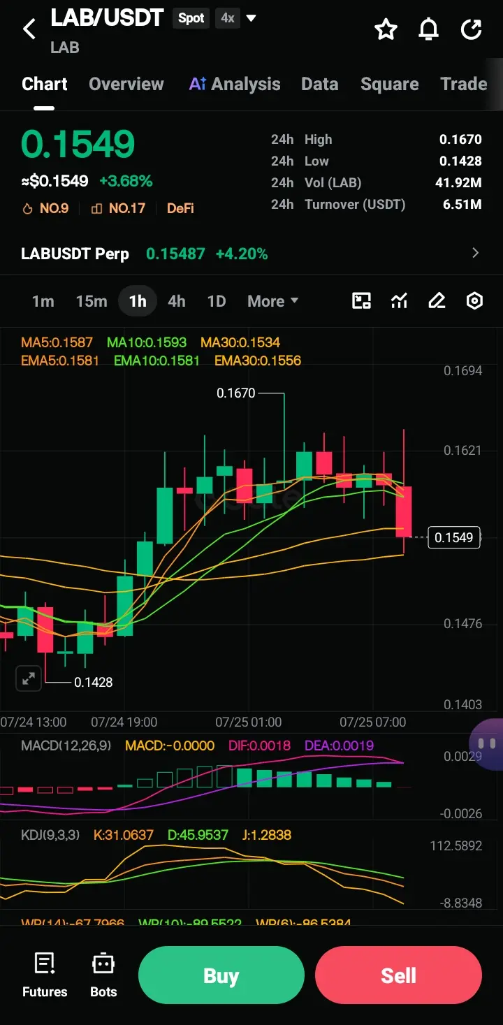Image resolution: width=503 pixels, height=1025 pixels.
Task: Tap the MA10:0.1593 indicator label
Action: pos(147,342)
